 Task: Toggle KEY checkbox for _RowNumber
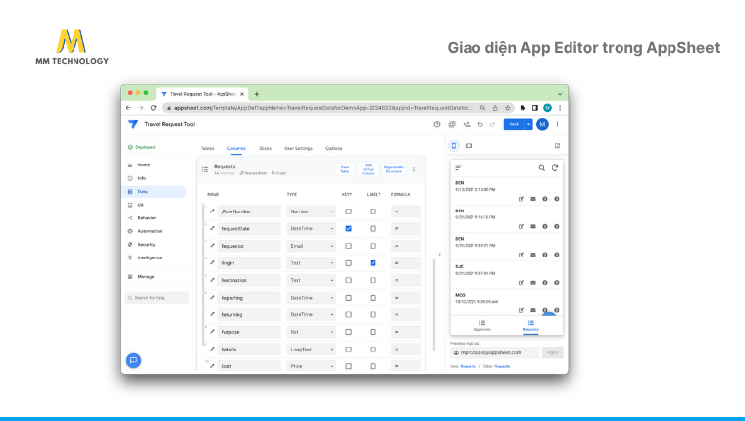(x=348, y=211)
